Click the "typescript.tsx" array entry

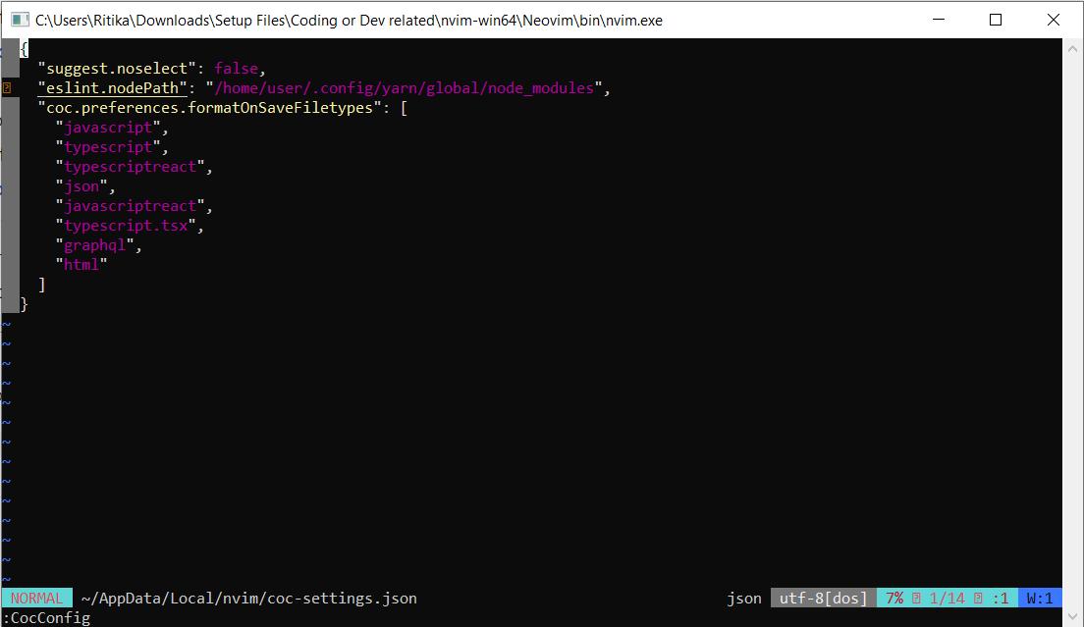(126, 226)
